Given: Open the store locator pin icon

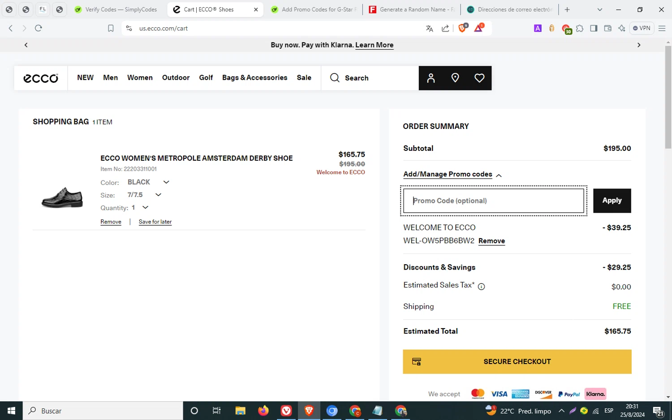Looking at the screenshot, I should [455, 78].
